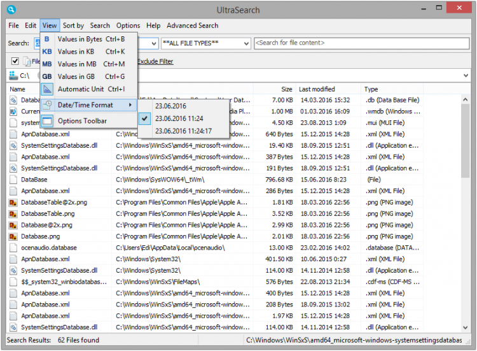Click the 62 Files found status text
Image resolution: width=477 pixels, height=351 pixels.
pyautogui.click(x=78, y=340)
